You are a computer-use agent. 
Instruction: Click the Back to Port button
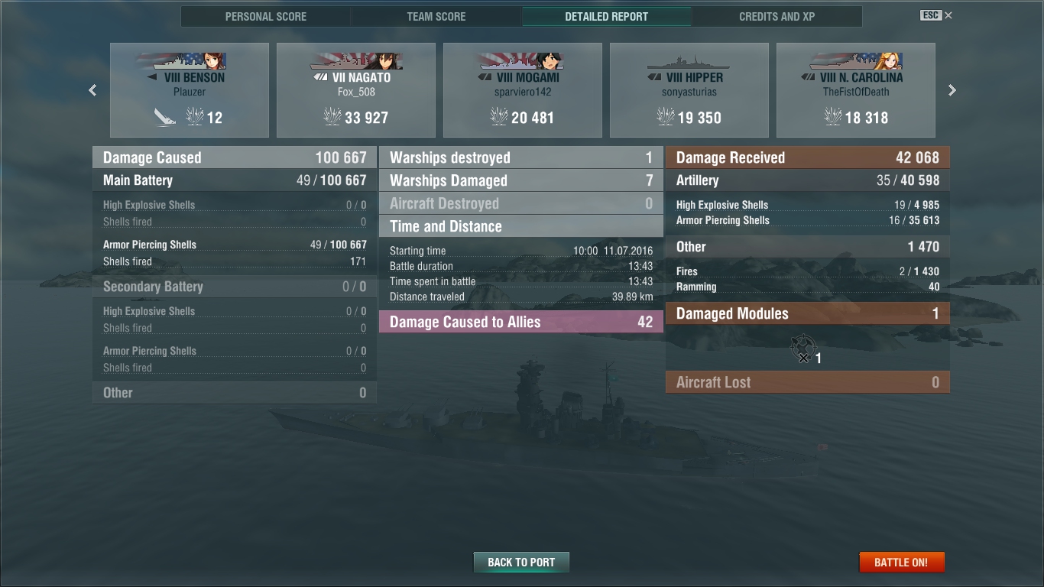[521, 562]
